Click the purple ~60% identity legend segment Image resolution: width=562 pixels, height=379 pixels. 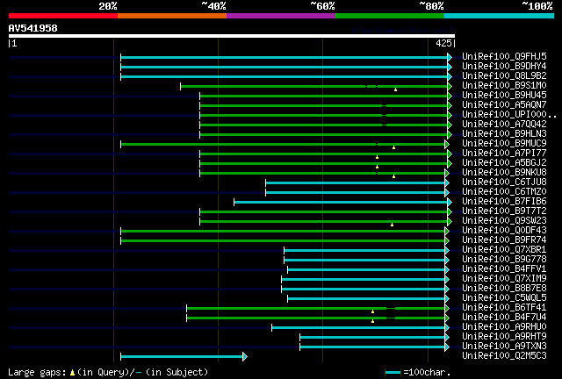tap(281, 16)
